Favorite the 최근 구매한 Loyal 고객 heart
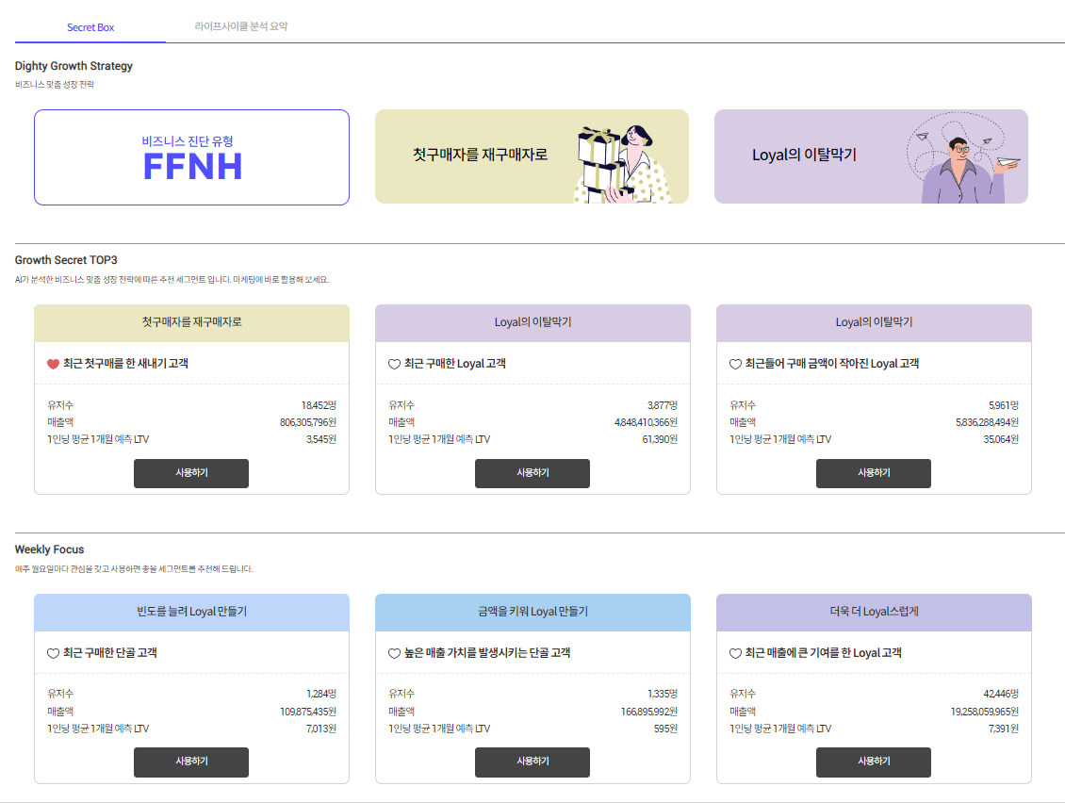This screenshot has height=803, width=1065. pos(394,364)
